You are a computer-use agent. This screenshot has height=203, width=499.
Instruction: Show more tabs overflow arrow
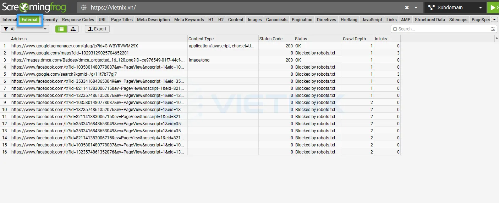(494, 19)
